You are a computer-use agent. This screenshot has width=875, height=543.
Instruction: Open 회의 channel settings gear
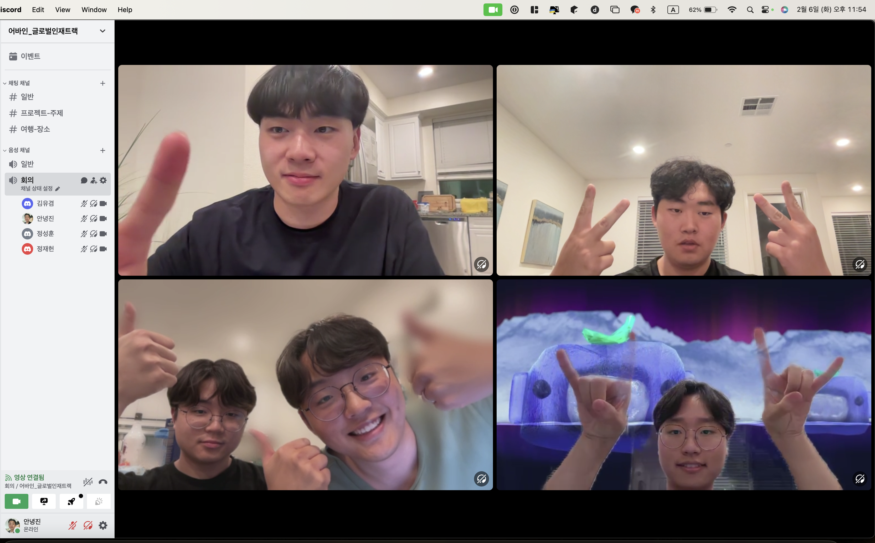[x=104, y=180]
